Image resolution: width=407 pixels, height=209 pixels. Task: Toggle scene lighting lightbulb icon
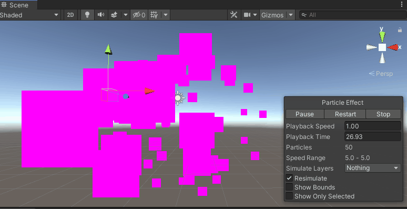[x=87, y=15]
